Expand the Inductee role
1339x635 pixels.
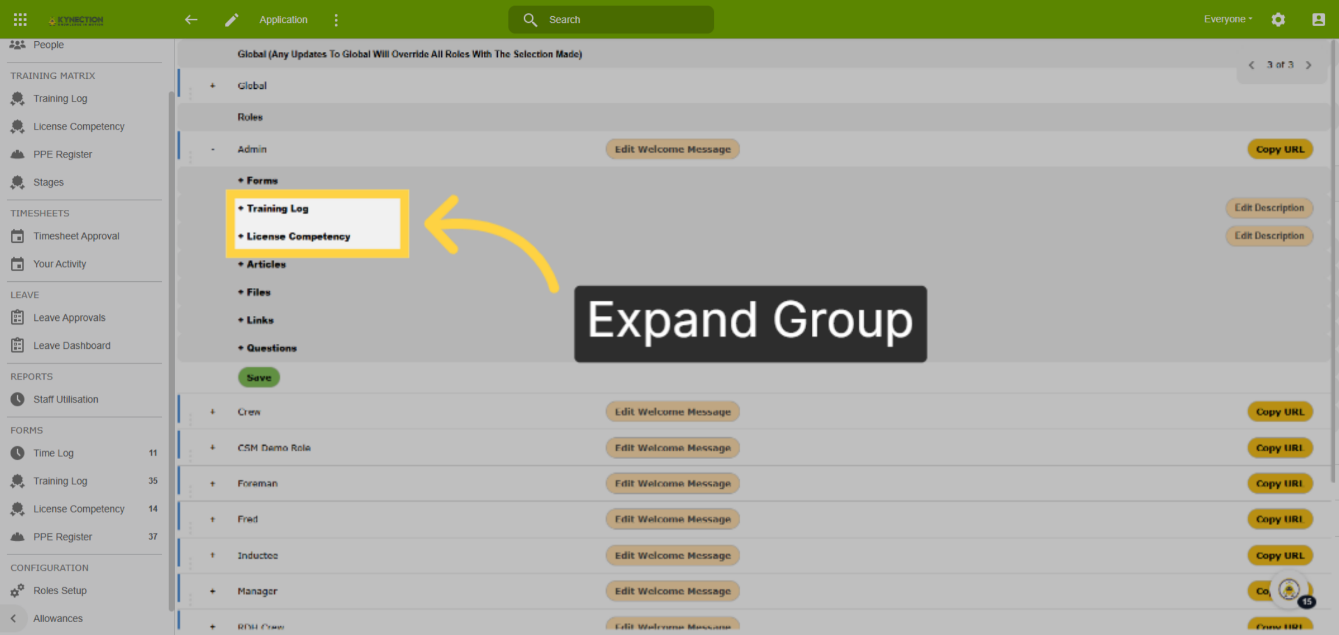tap(213, 555)
